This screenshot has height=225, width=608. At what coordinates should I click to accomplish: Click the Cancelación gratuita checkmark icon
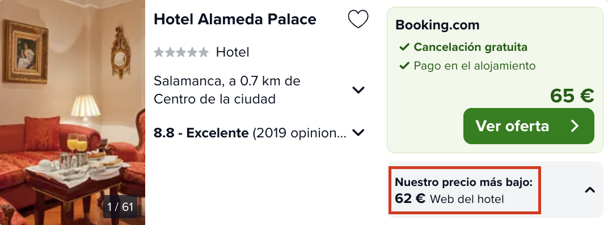404,47
